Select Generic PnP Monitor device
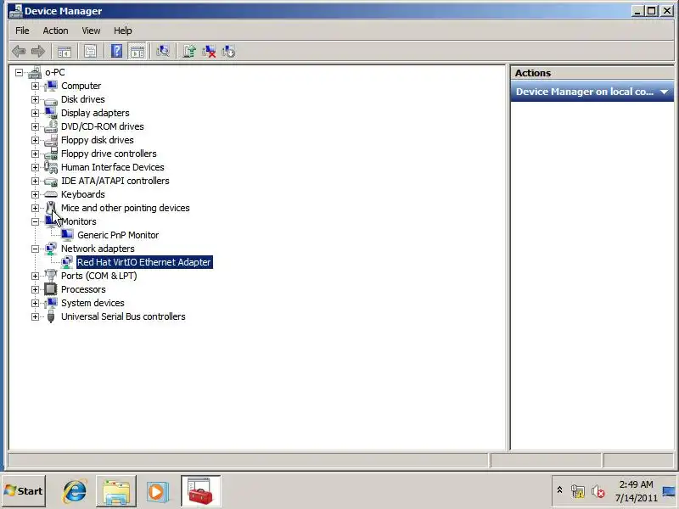Viewport: 679px width, 509px height. pos(118,235)
